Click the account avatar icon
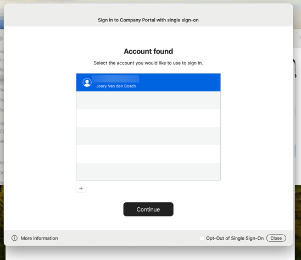This screenshot has height=260, width=301. pos(87,82)
